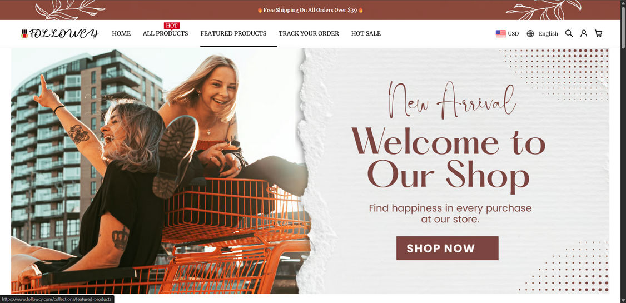Click the shopping cart hero photo

(160, 171)
